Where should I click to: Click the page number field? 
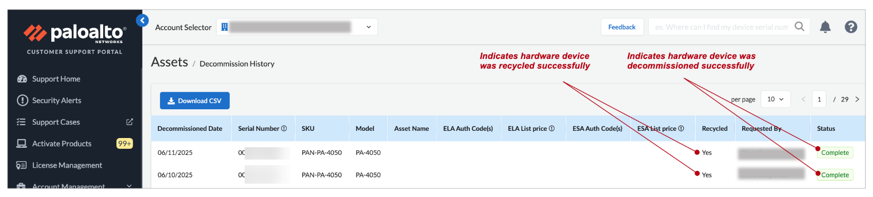tap(819, 99)
